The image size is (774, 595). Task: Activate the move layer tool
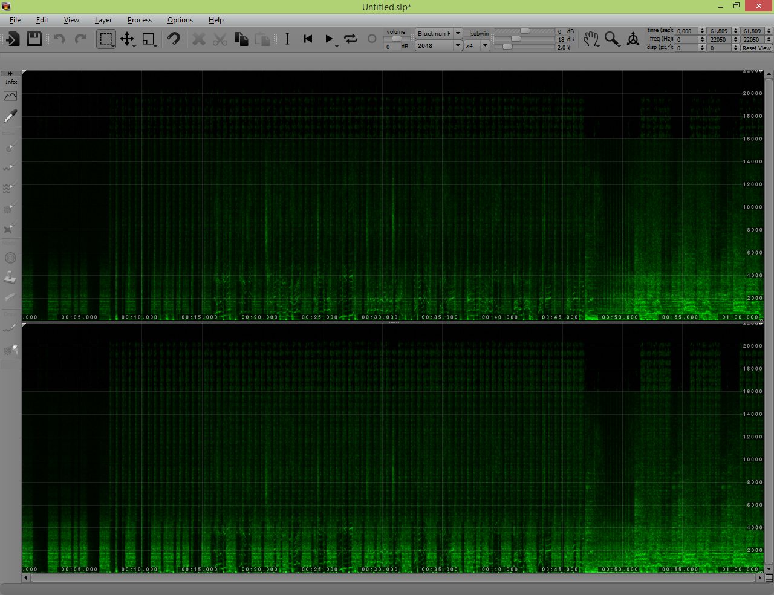tap(127, 39)
